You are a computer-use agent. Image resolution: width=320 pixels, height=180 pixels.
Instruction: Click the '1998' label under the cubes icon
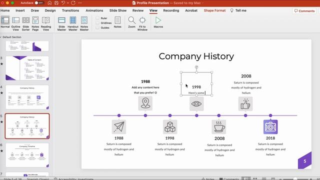point(170,138)
